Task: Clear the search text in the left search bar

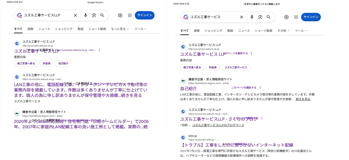Action: click(75, 15)
